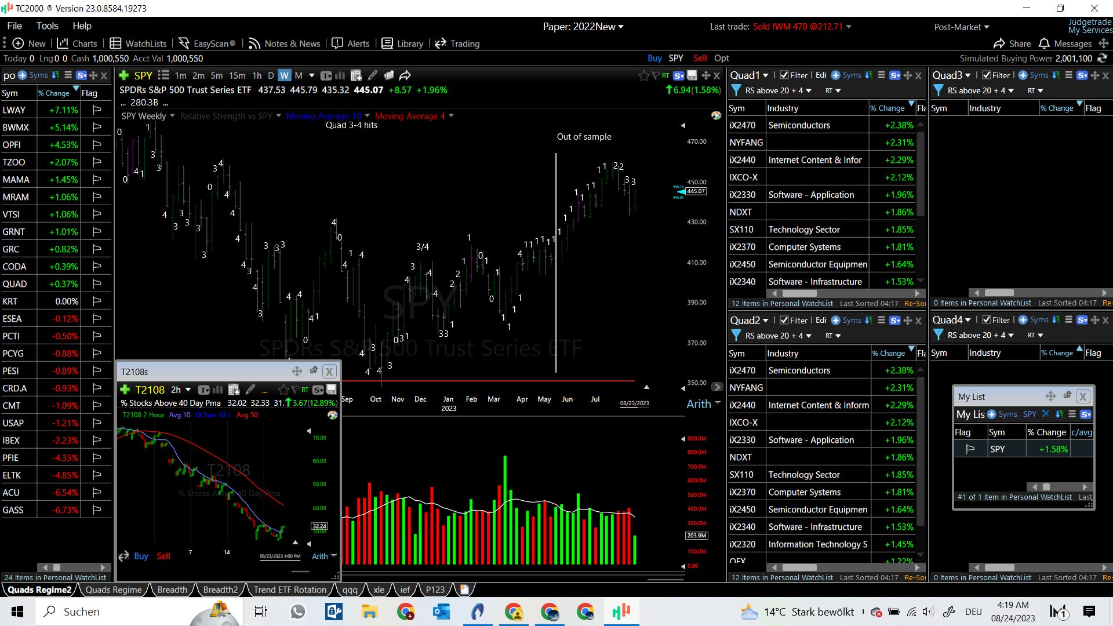Open the File menu

[x=14, y=26]
